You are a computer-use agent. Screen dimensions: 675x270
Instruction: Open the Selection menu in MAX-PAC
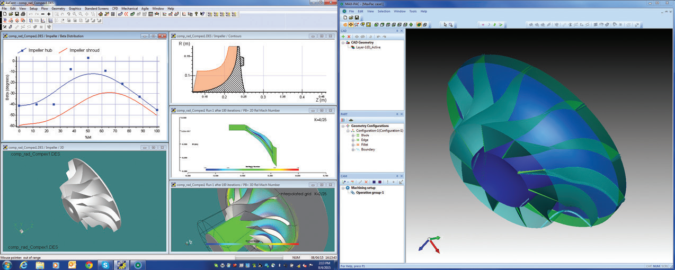384,11
